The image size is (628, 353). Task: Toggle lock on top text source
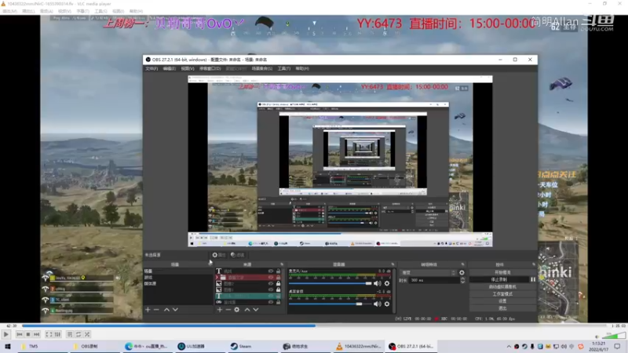tap(279, 271)
